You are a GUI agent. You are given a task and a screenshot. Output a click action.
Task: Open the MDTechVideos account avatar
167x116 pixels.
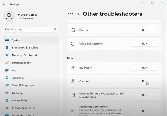pyautogui.click(x=9, y=16)
